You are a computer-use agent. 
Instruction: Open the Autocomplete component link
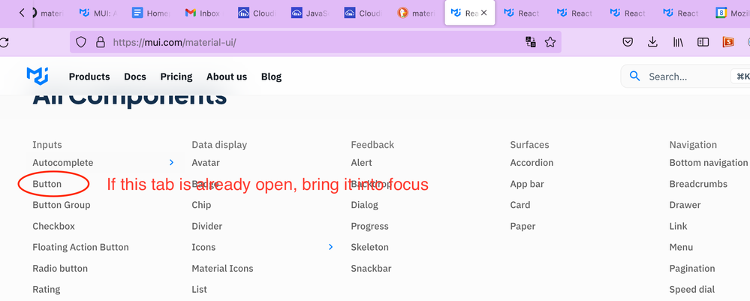(62, 163)
